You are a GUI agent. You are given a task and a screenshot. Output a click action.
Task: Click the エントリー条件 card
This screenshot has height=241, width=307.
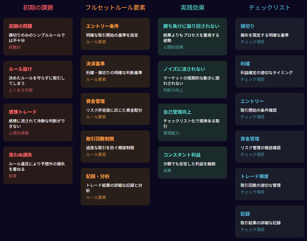pyautogui.click(x=115, y=34)
